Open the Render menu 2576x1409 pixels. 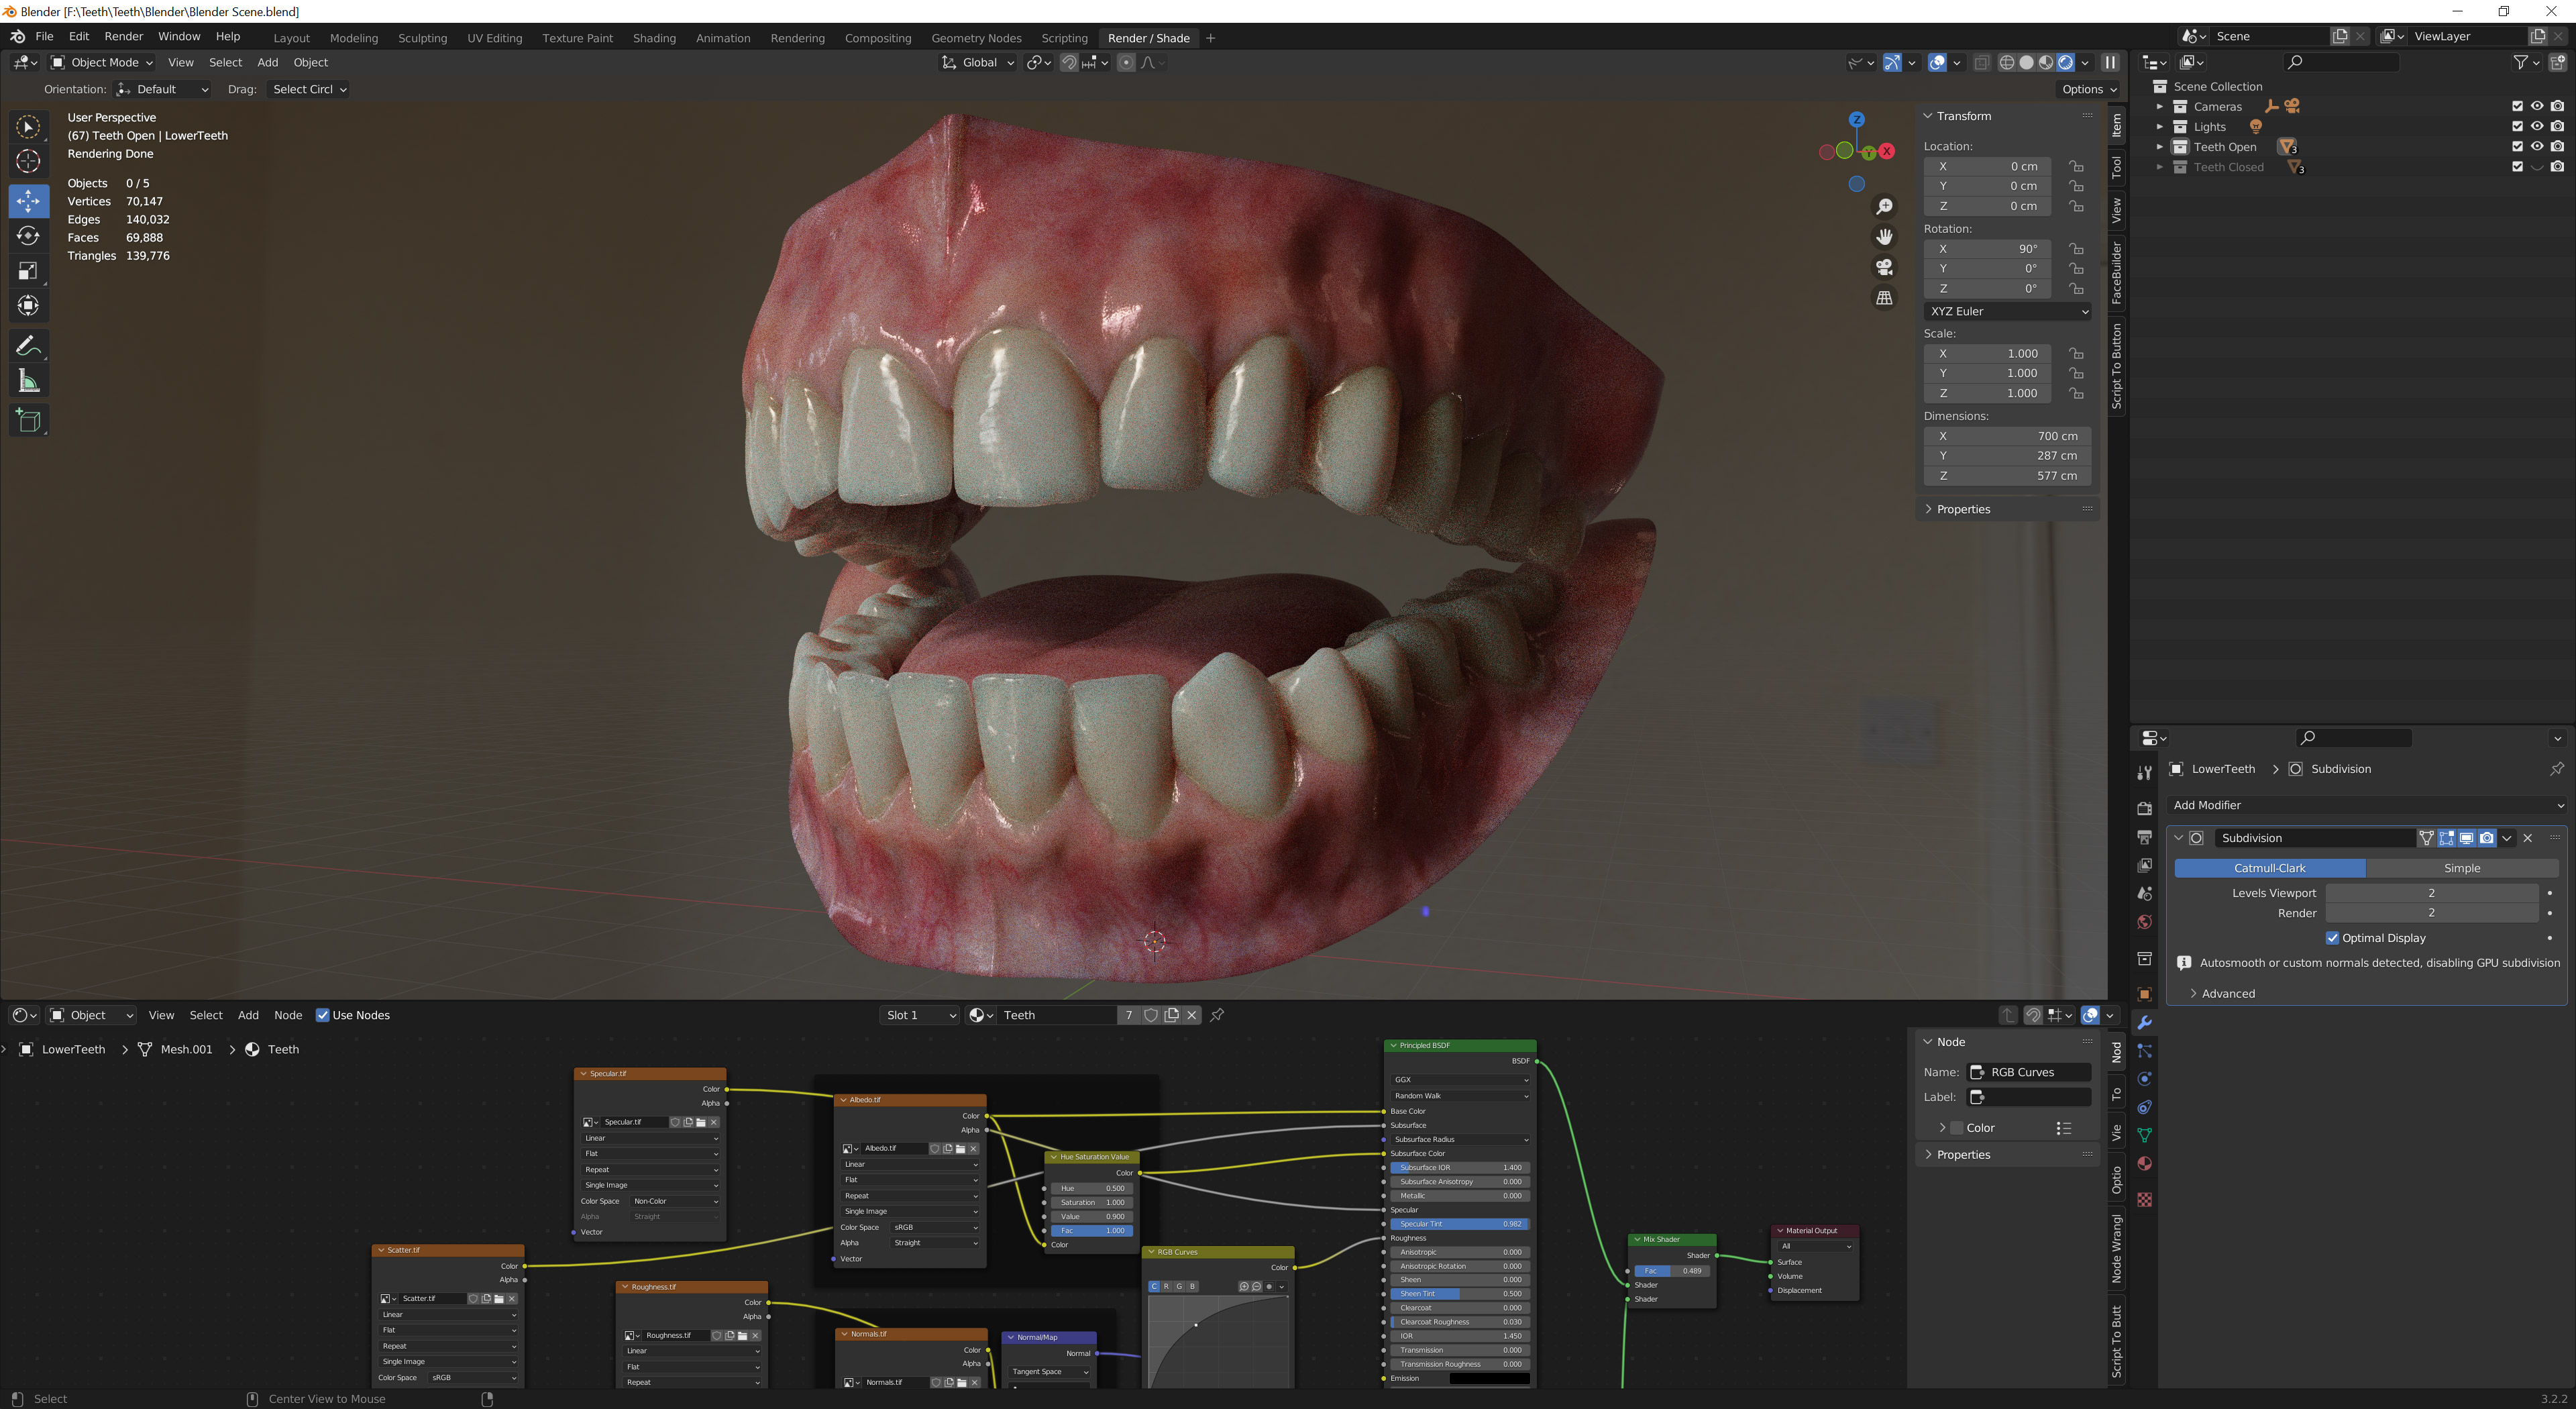123,36
